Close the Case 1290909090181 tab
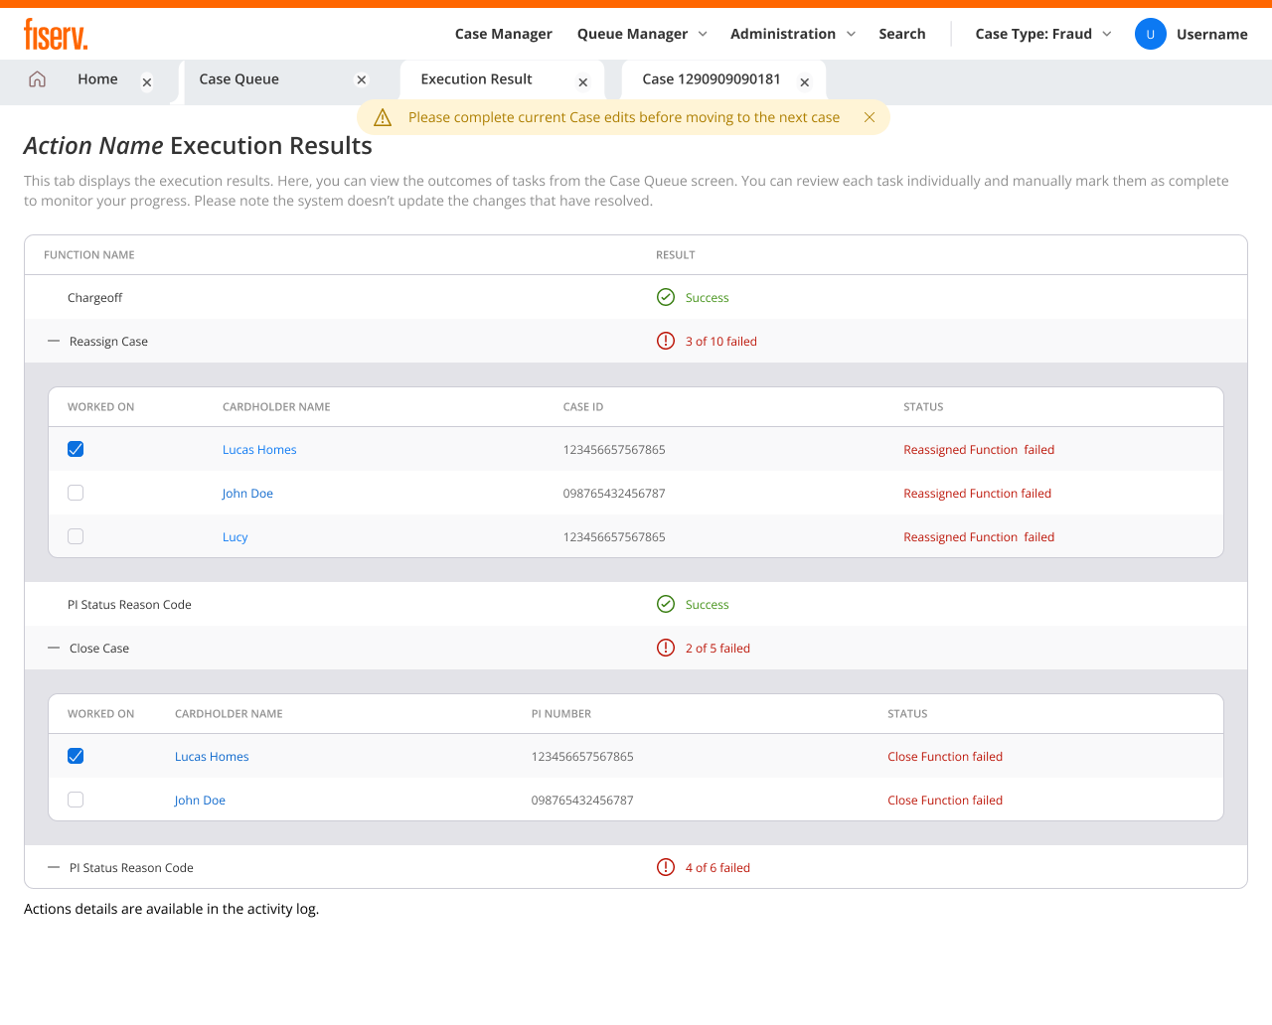1272x1025 pixels. click(x=805, y=82)
